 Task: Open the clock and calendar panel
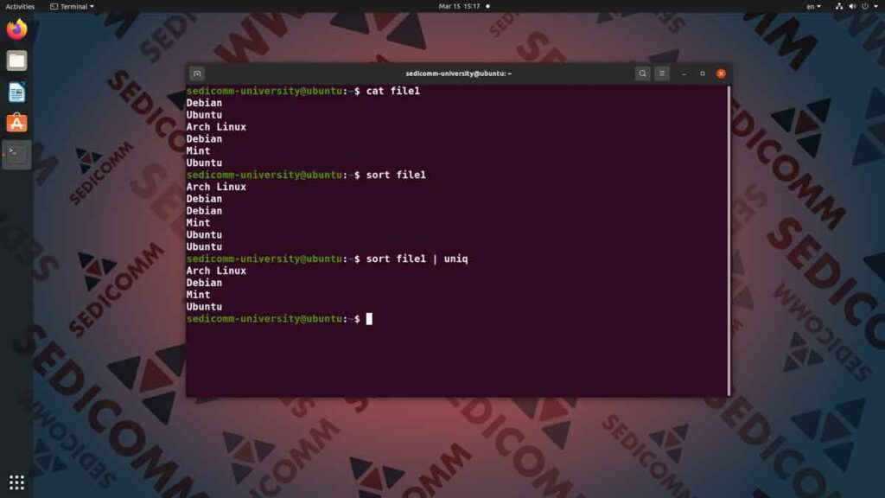[x=460, y=6]
